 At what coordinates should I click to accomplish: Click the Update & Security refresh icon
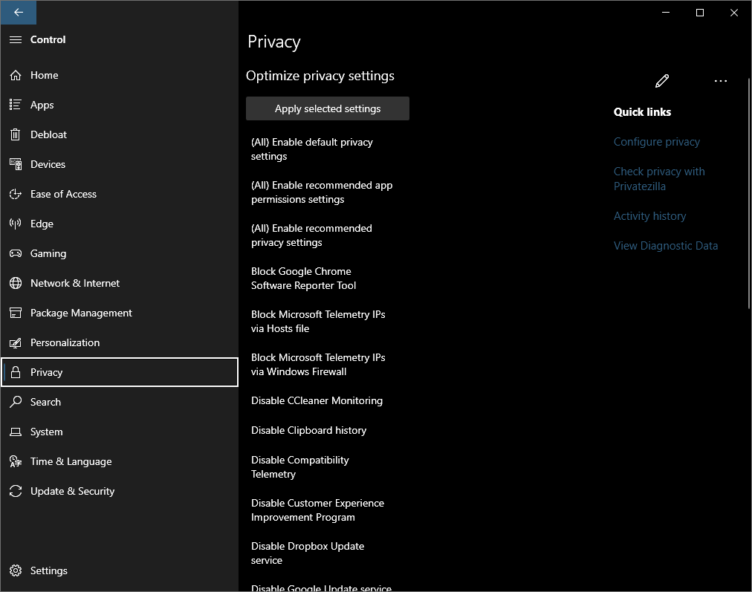(x=16, y=491)
